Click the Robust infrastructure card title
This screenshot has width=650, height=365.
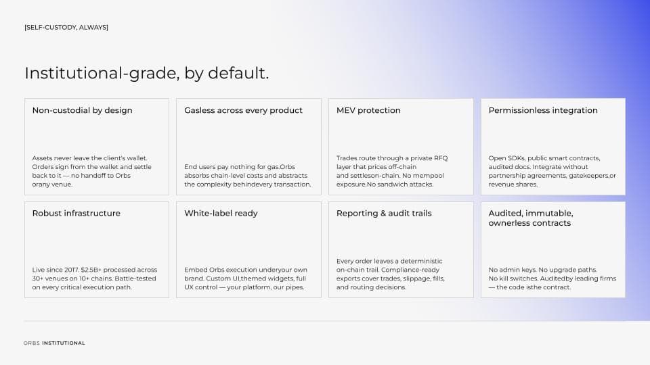click(x=77, y=214)
